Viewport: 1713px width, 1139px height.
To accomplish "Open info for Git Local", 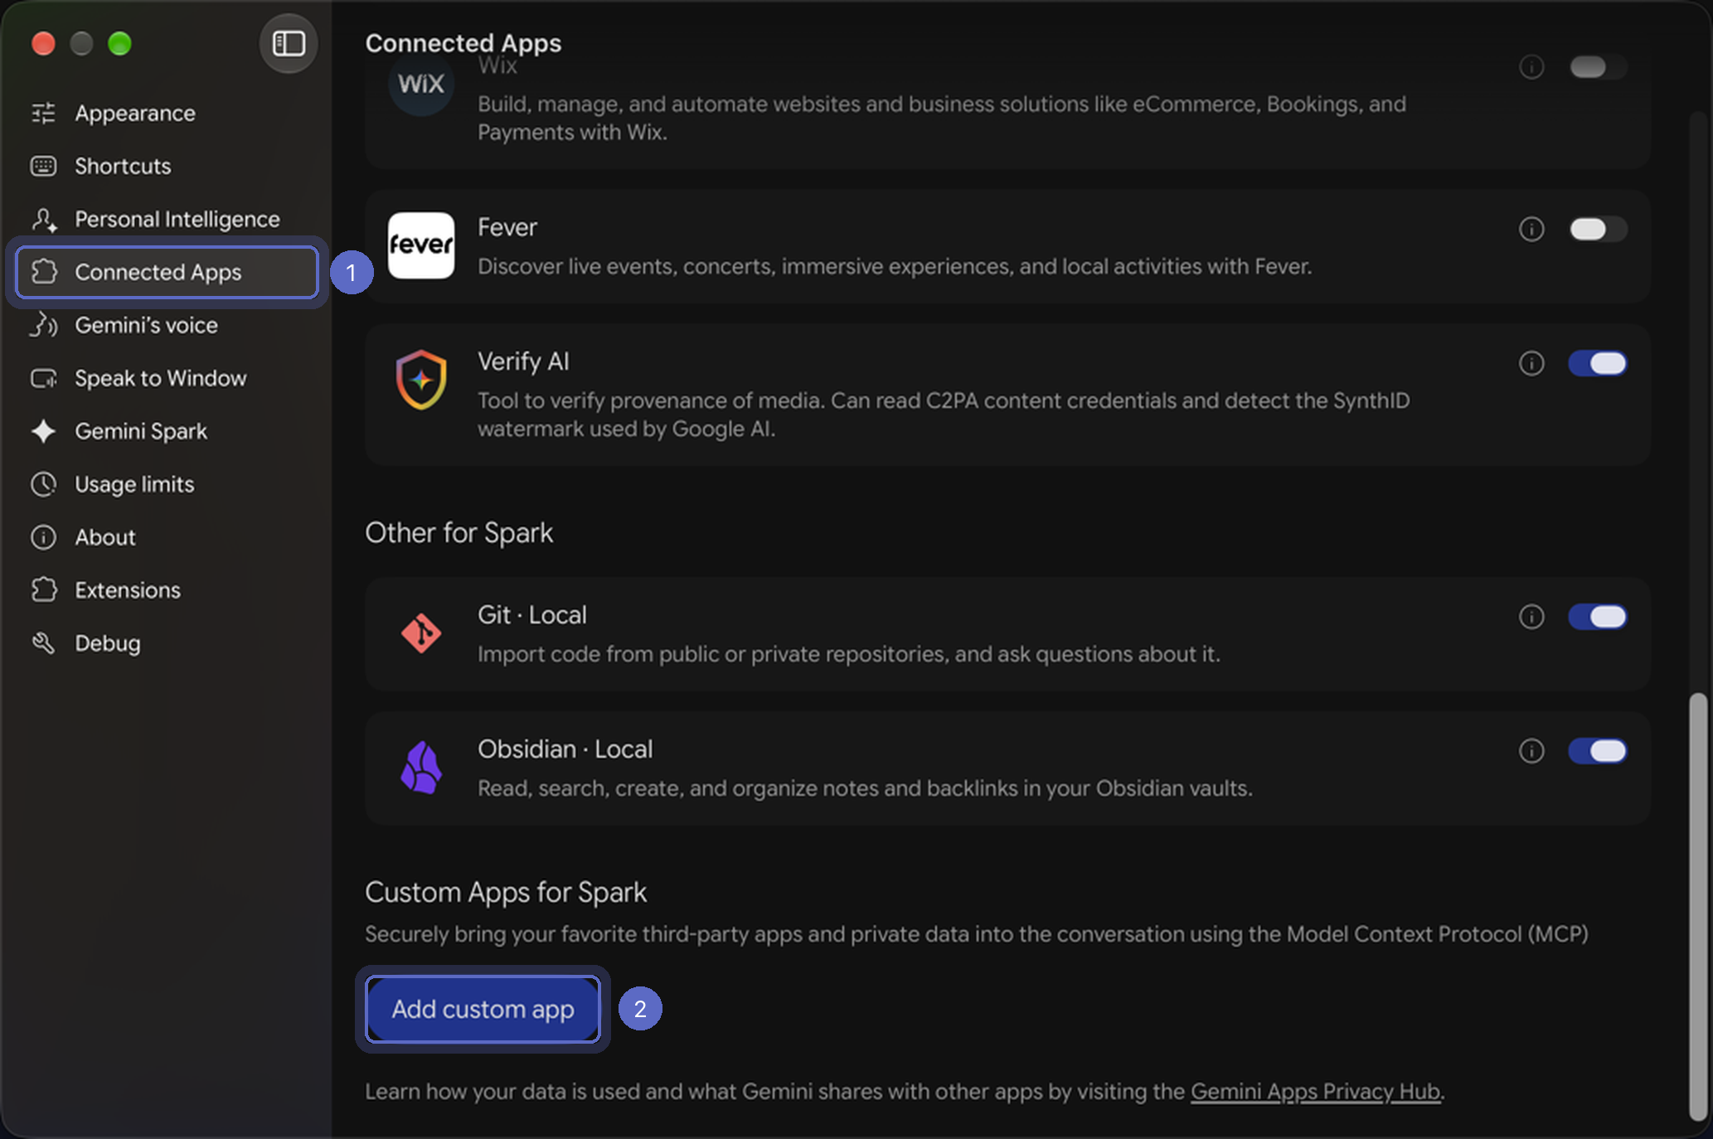I will tap(1531, 617).
